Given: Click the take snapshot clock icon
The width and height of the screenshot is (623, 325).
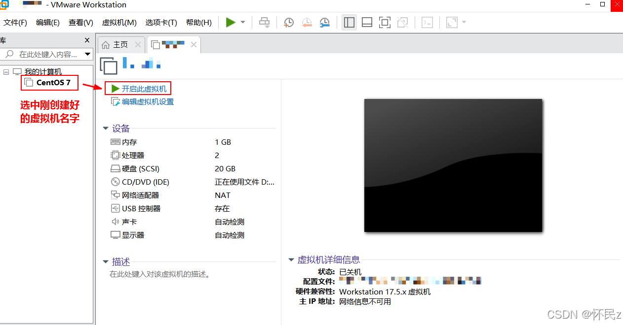Looking at the screenshot, I should click(289, 22).
